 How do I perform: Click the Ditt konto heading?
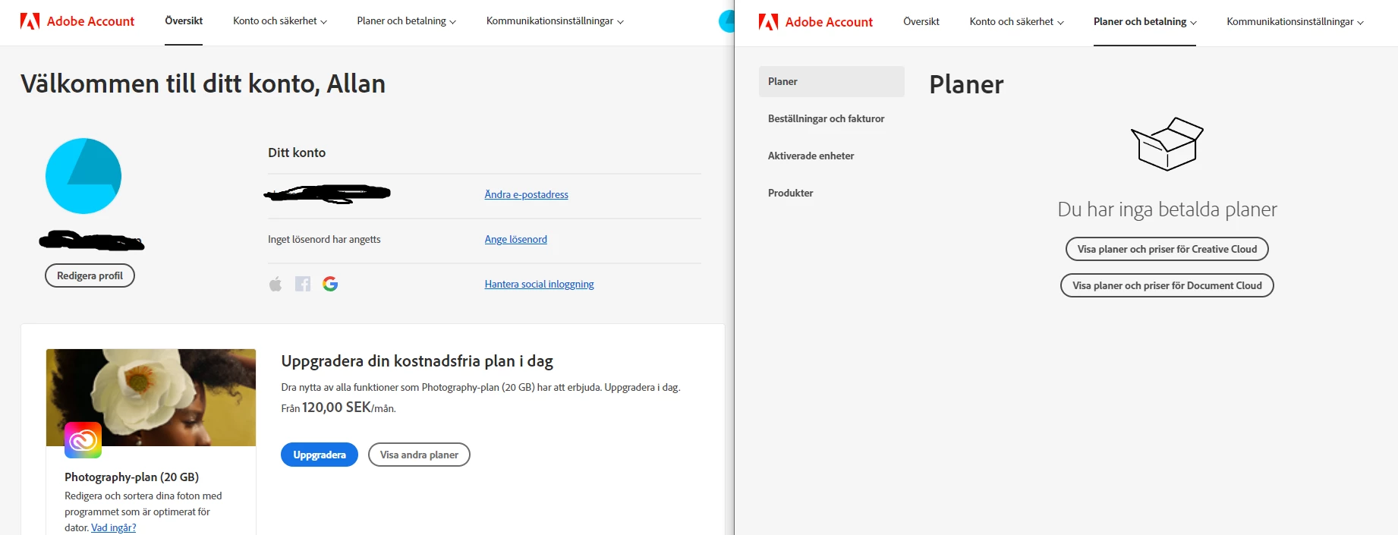pyautogui.click(x=297, y=153)
